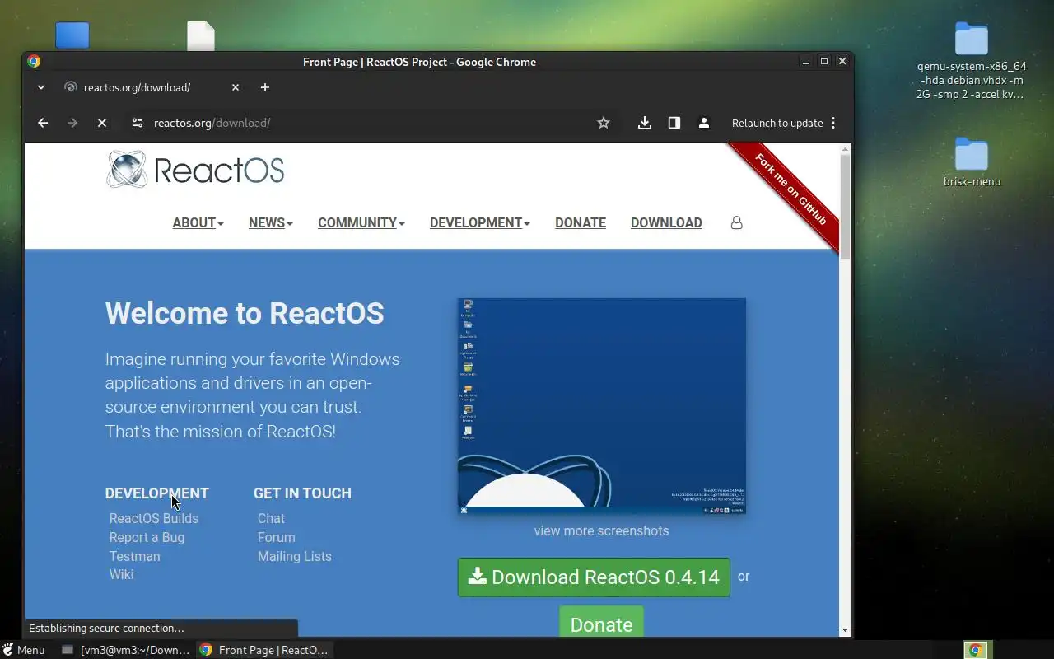This screenshot has height=659, width=1054.
Task: Click the green Donate button
Action: click(601, 623)
